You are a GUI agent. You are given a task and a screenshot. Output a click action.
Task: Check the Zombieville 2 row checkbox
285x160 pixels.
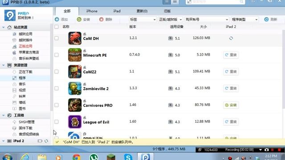click(x=57, y=88)
